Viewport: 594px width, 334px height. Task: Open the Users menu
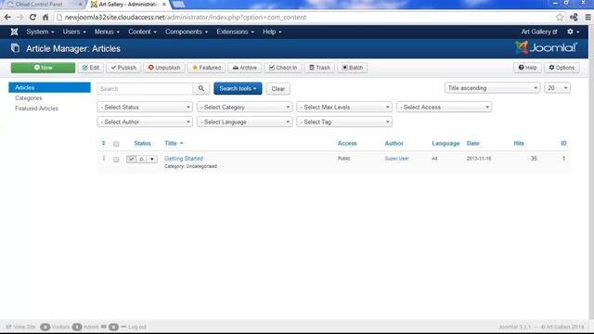pyautogui.click(x=74, y=32)
